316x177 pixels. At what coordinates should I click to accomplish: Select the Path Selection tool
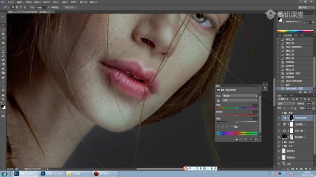point(3,86)
